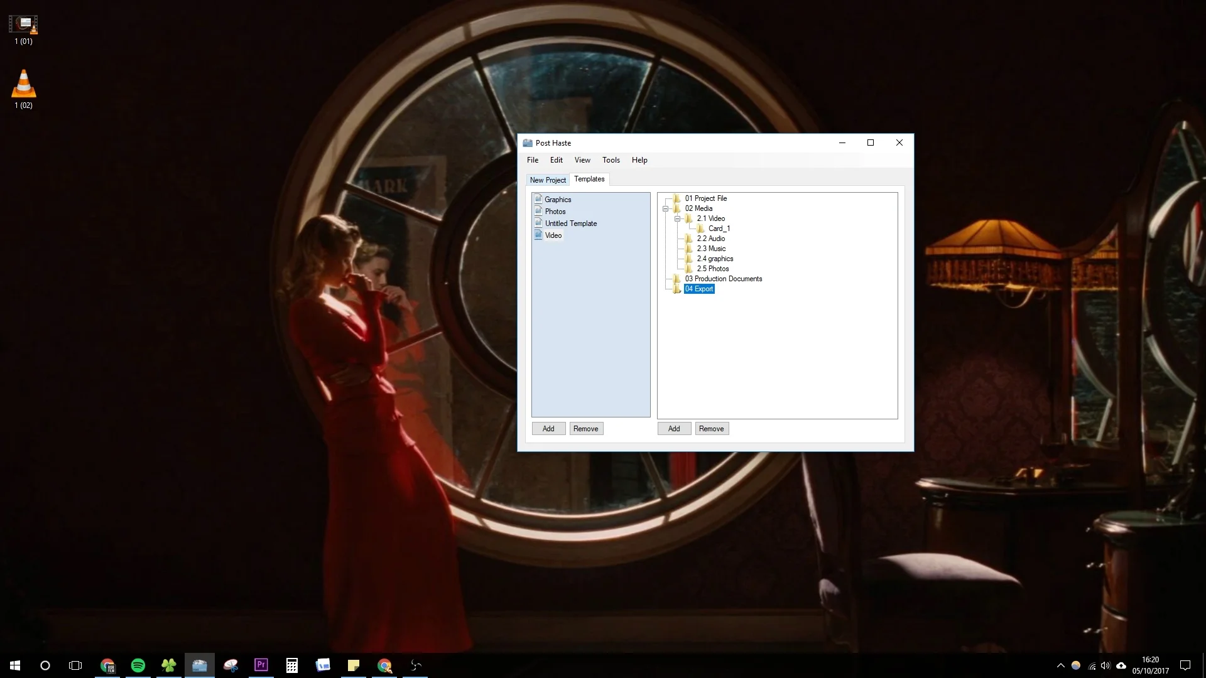
Task: Open the View menu
Action: coord(582,160)
